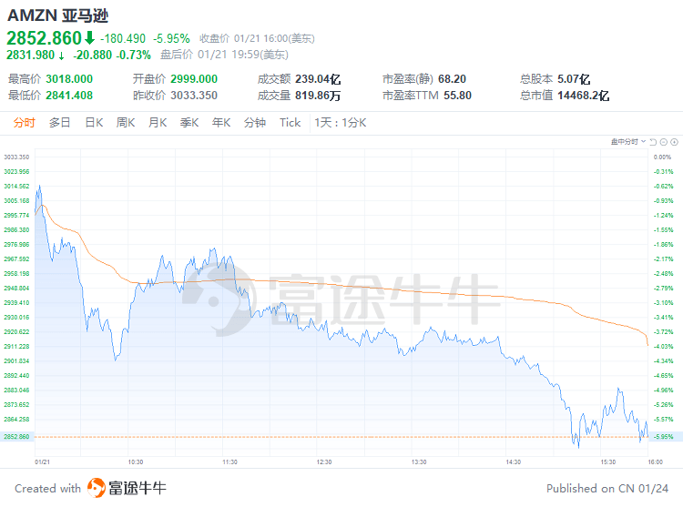The width and height of the screenshot is (683, 507).
Task: Open the 盘中分时 dropdown
Action: (628, 142)
